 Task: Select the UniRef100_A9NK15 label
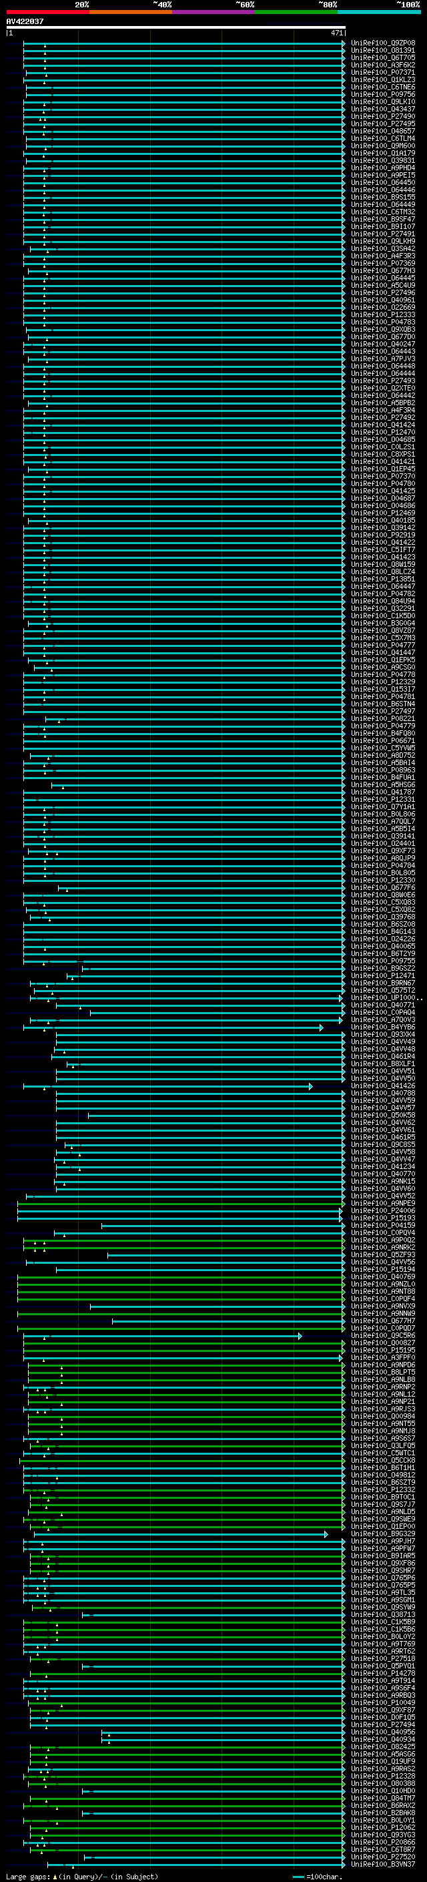click(383, 1182)
